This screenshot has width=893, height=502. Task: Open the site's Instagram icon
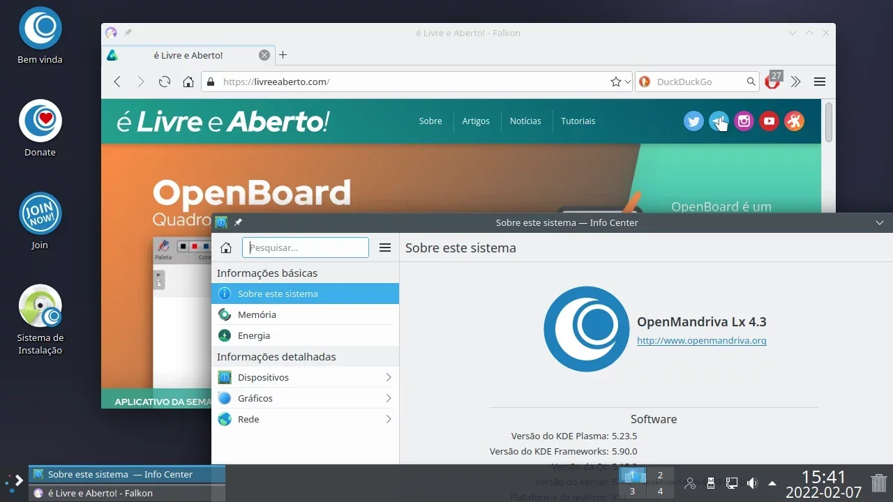pyautogui.click(x=744, y=121)
